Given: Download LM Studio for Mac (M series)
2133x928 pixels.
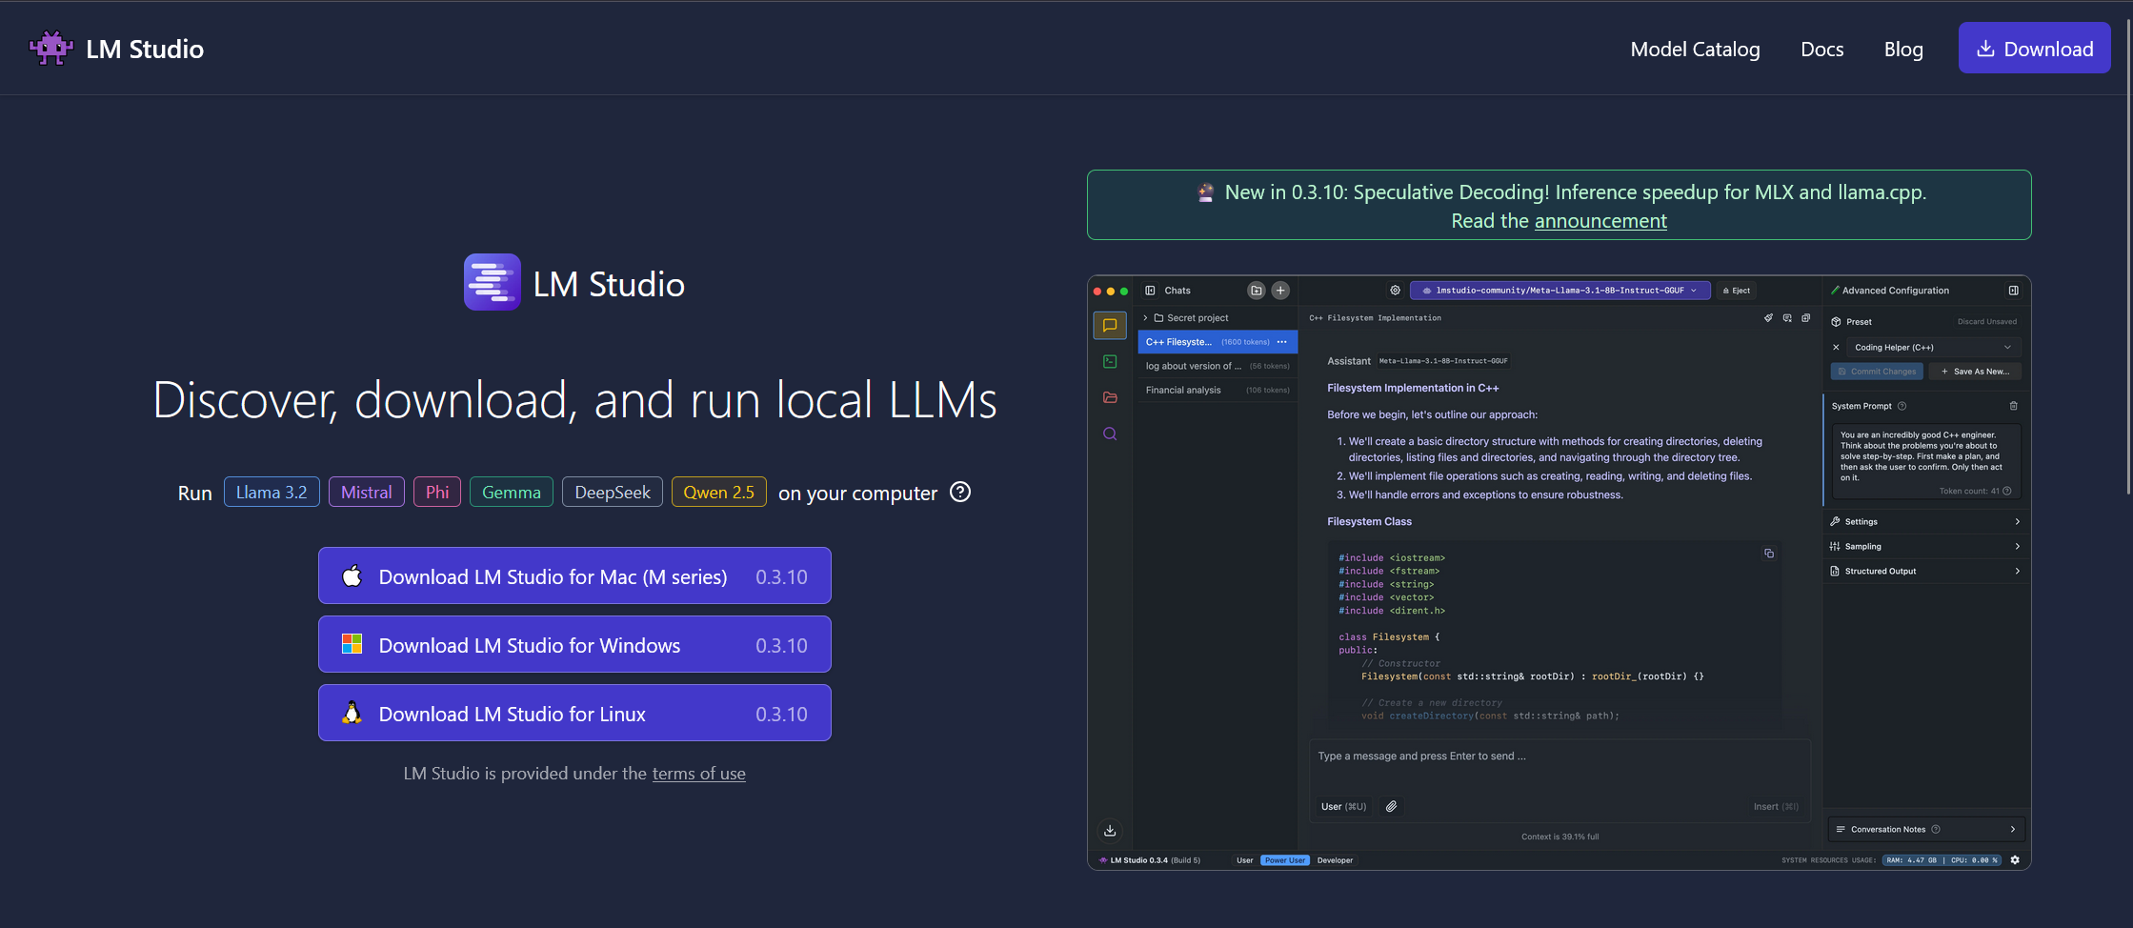Looking at the screenshot, I should pos(574,575).
